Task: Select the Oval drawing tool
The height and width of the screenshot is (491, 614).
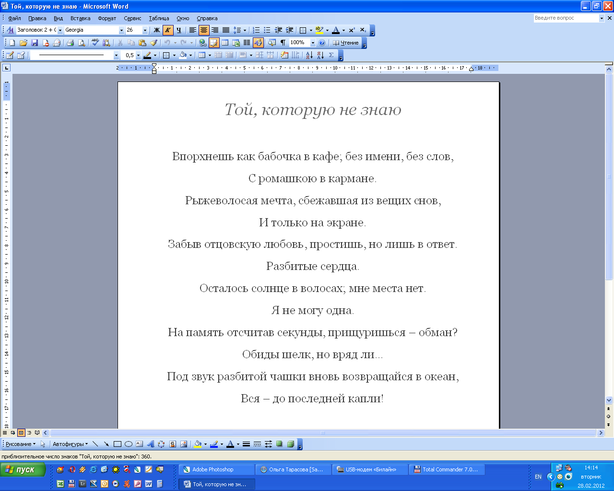Action: [x=128, y=444]
